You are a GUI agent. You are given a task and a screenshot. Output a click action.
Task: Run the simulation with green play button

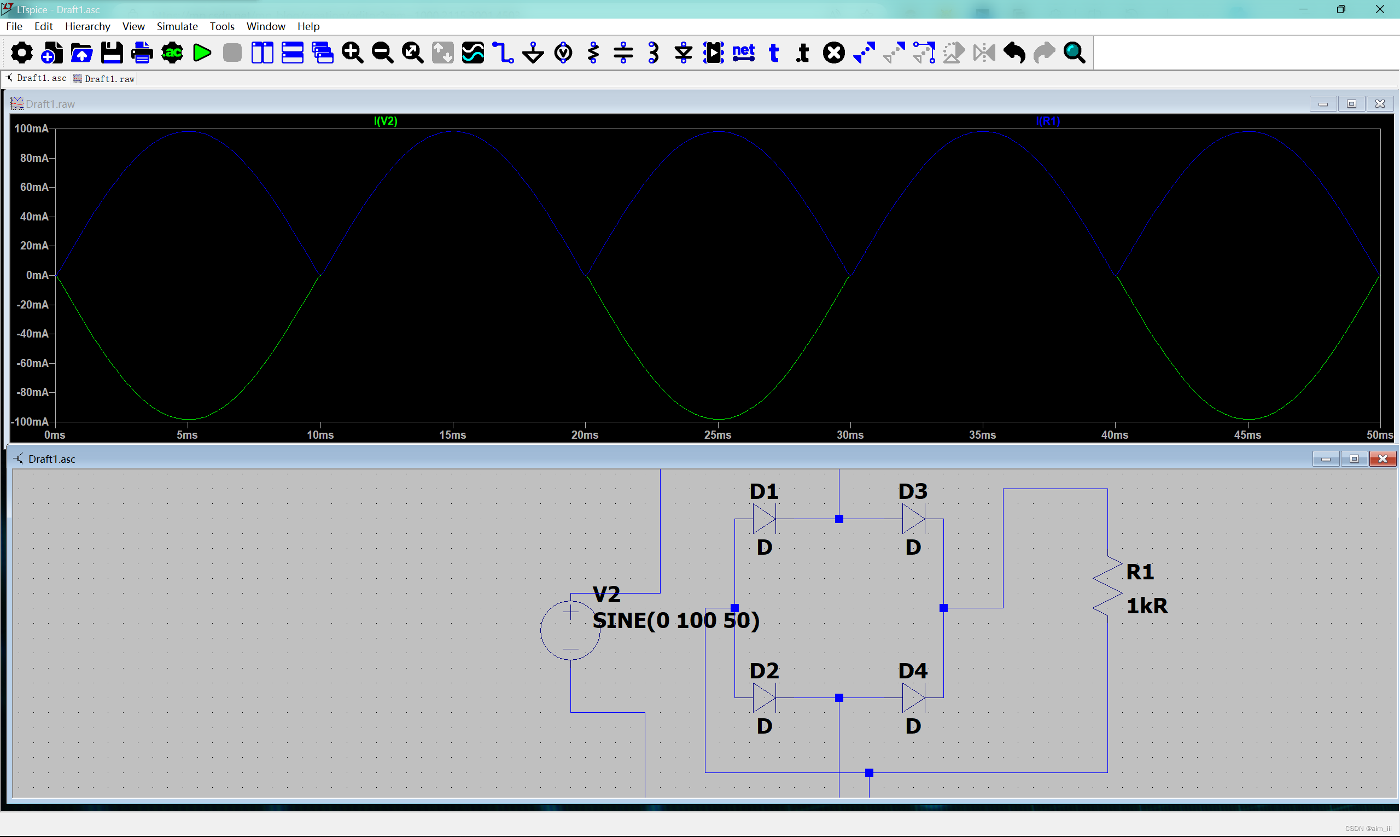(202, 53)
